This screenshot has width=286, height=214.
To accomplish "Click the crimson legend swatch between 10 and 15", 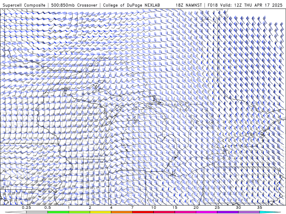I will click(x=164, y=212).
